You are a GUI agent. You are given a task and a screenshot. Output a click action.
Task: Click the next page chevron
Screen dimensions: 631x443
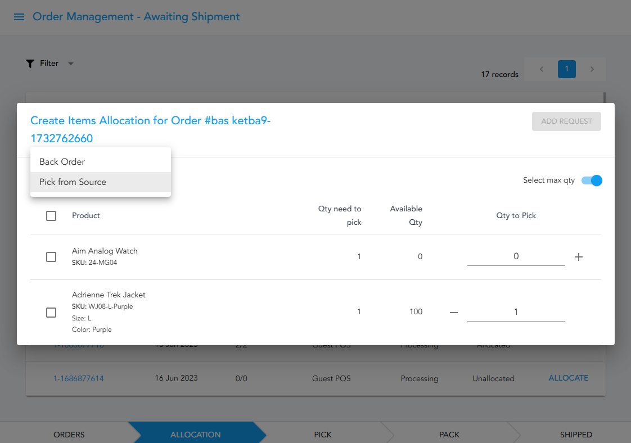click(x=592, y=69)
